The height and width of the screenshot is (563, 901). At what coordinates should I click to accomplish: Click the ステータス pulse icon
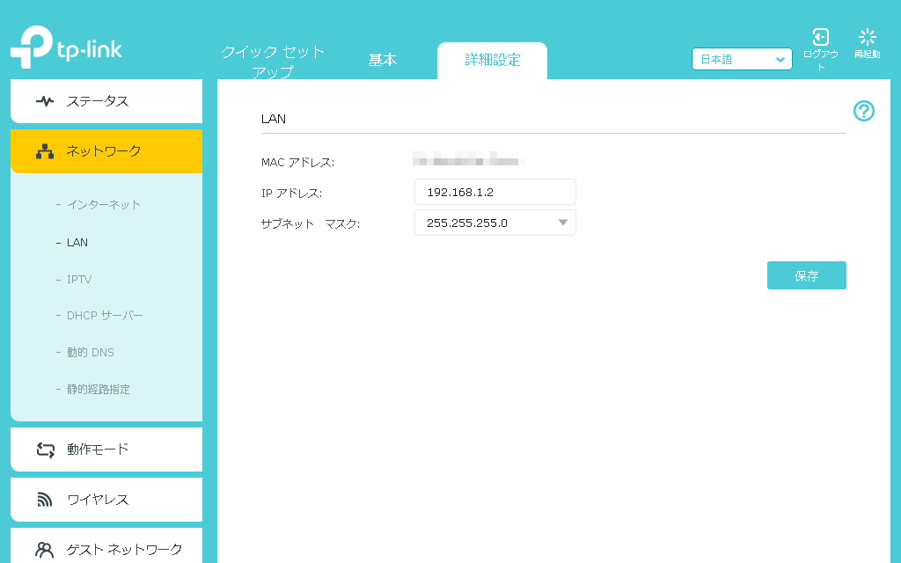tap(45, 101)
